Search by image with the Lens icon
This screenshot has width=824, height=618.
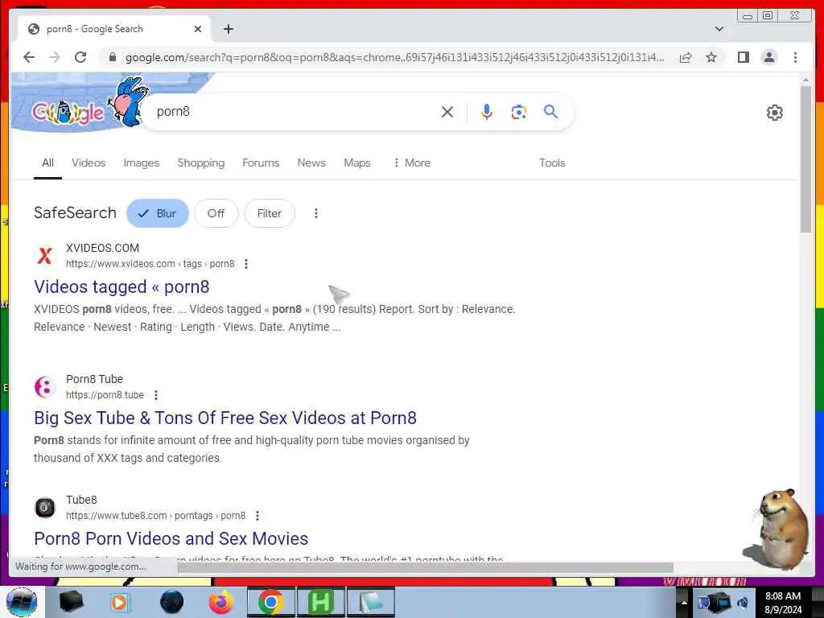click(519, 112)
